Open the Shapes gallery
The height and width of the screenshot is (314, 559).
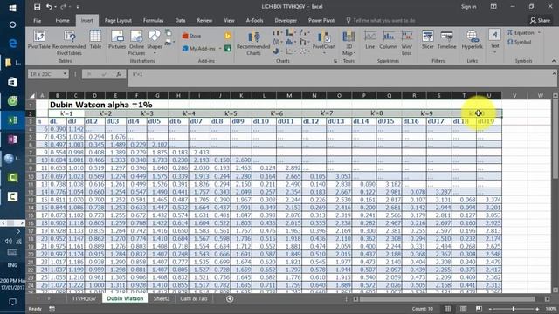[155, 42]
